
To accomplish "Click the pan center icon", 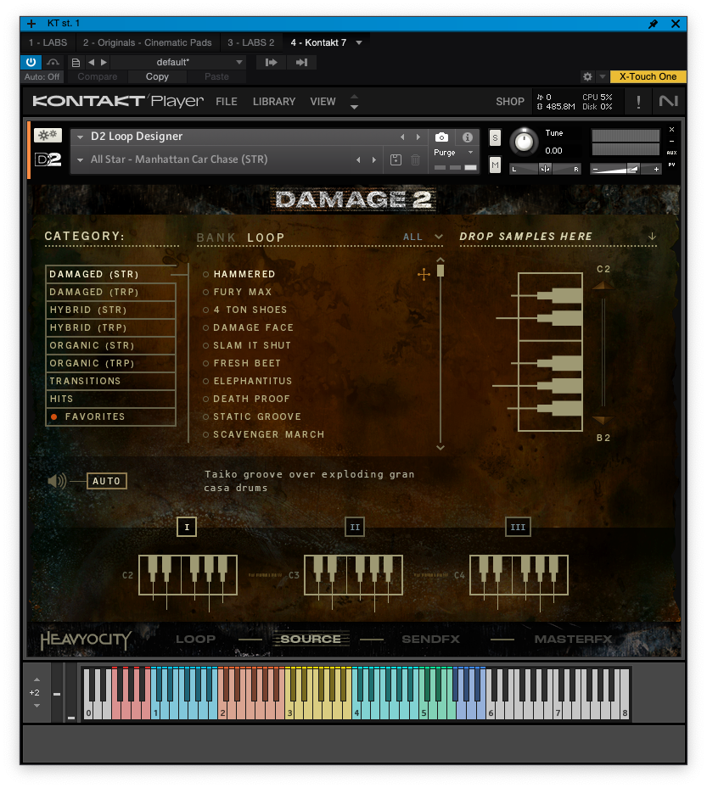I will [x=545, y=169].
